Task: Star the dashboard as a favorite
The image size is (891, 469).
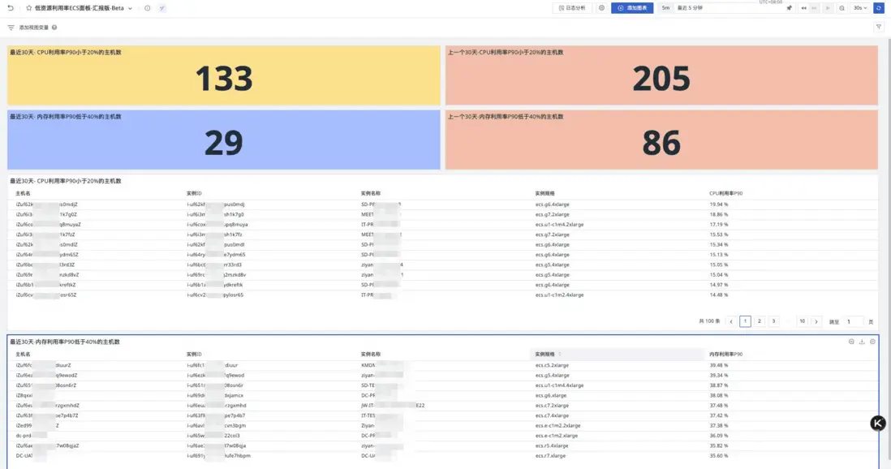Action: pos(29,8)
